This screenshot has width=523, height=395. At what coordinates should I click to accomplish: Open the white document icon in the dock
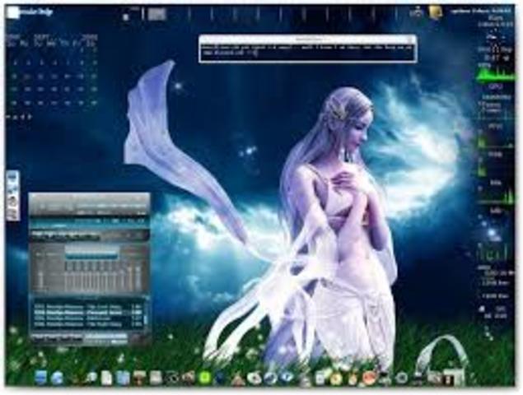[x=107, y=378]
